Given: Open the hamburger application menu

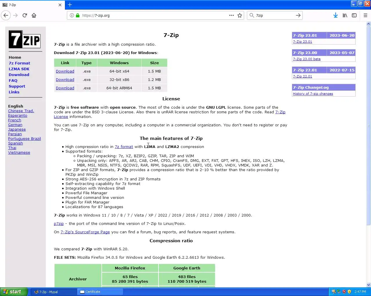Looking at the screenshot, I should click(x=365, y=15).
